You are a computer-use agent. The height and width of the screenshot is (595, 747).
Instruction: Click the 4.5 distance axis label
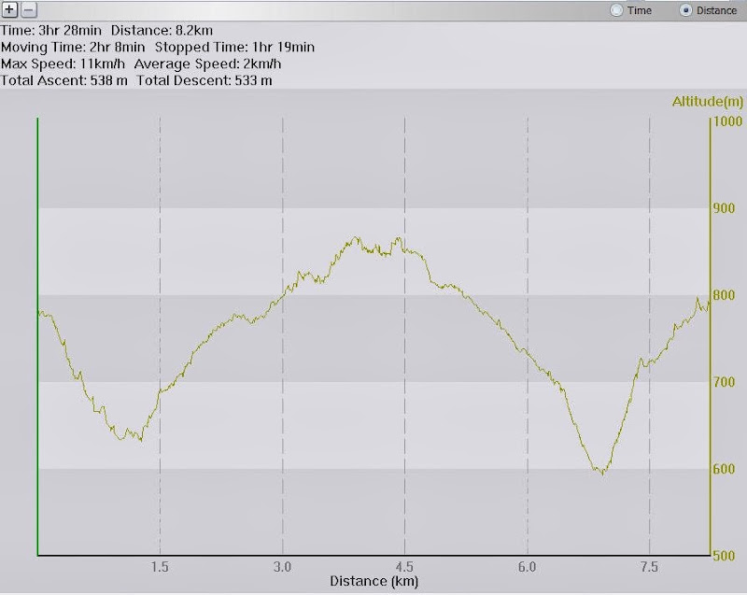[404, 567]
